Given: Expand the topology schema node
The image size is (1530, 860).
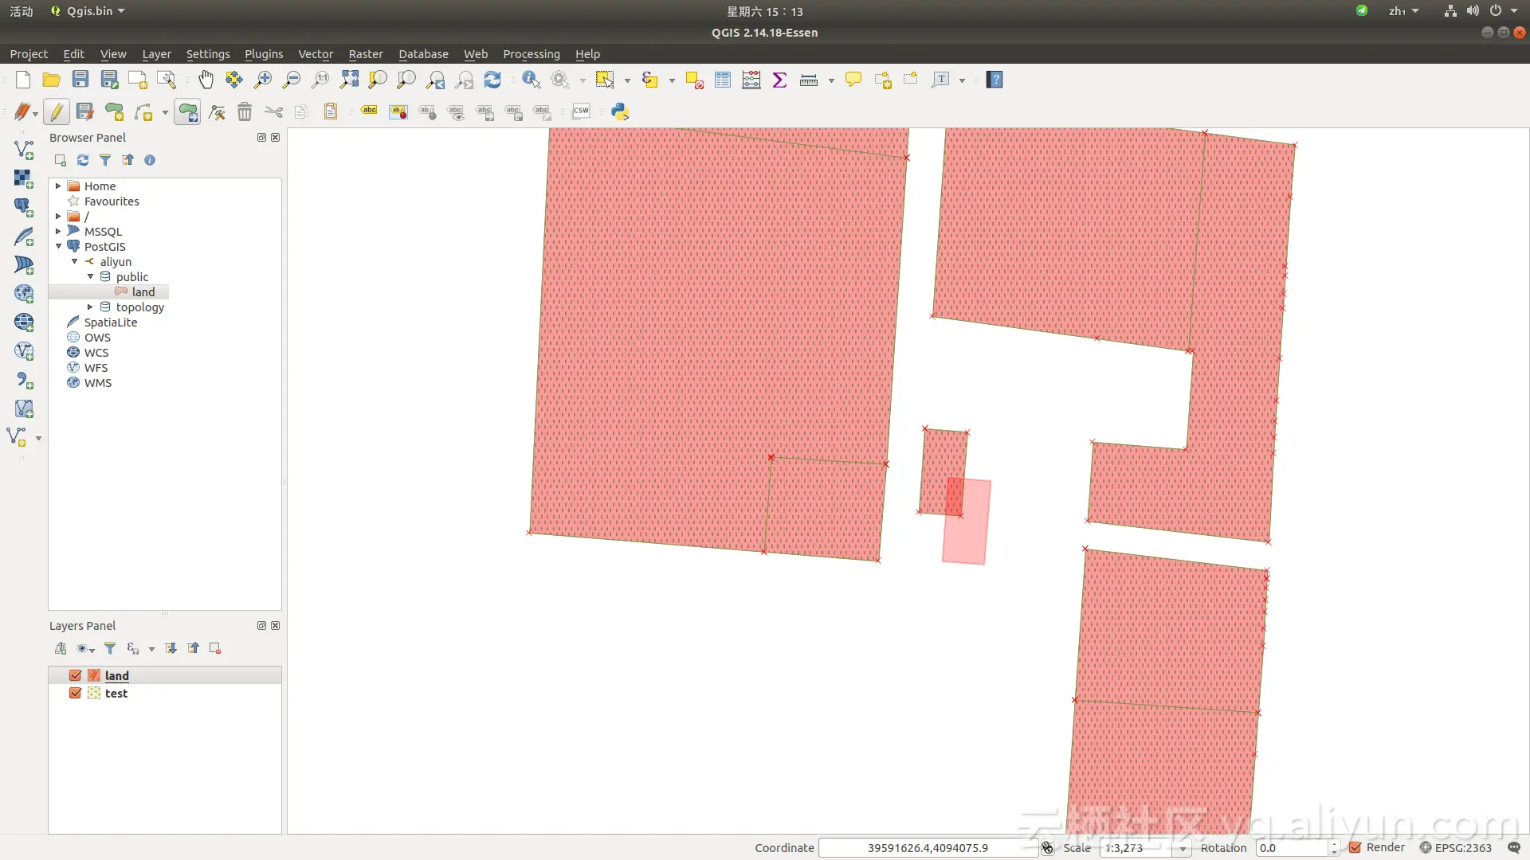Looking at the screenshot, I should pos(90,307).
